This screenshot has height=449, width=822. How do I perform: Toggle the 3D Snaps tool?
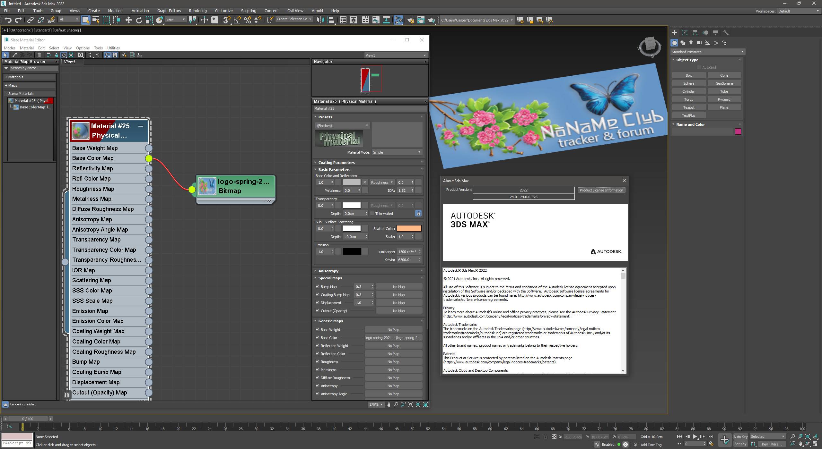(227, 20)
